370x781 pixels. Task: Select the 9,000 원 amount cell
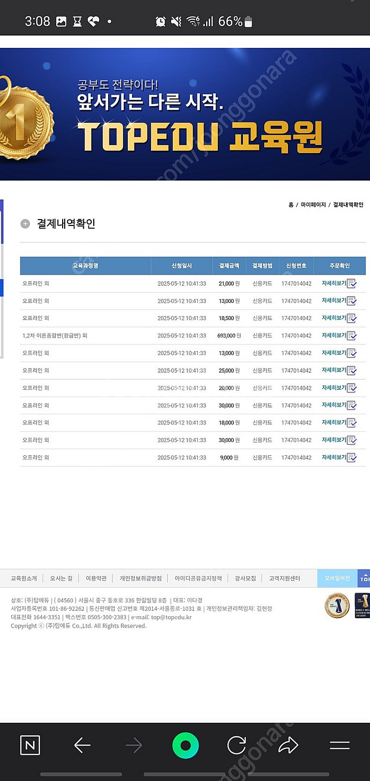(229, 457)
